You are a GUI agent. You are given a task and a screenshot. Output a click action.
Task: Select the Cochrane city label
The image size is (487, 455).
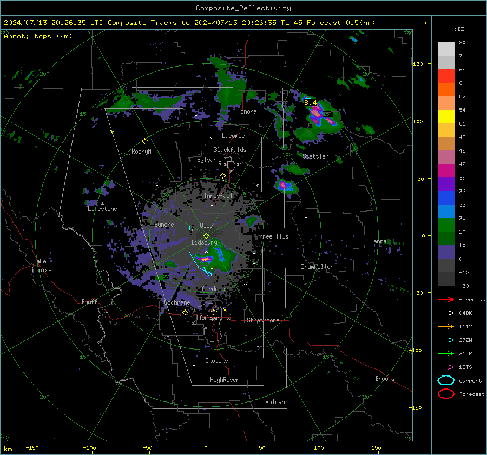pos(177,302)
